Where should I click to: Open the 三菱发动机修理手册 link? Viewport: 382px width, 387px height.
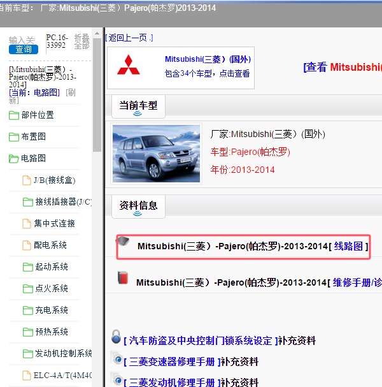tap(172, 383)
